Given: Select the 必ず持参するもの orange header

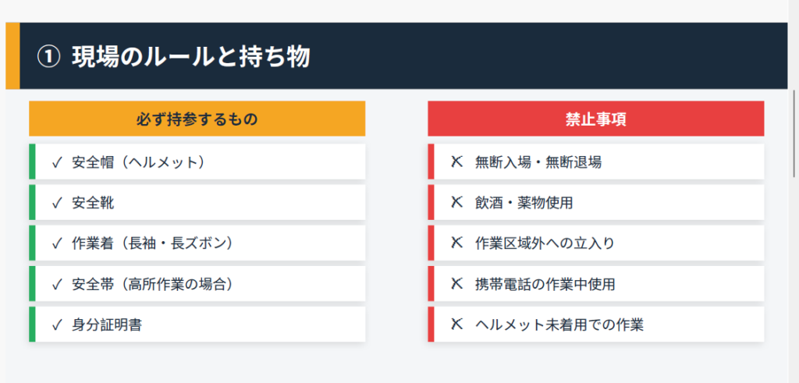Looking at the screenshot, I should [x=197, y=119].
